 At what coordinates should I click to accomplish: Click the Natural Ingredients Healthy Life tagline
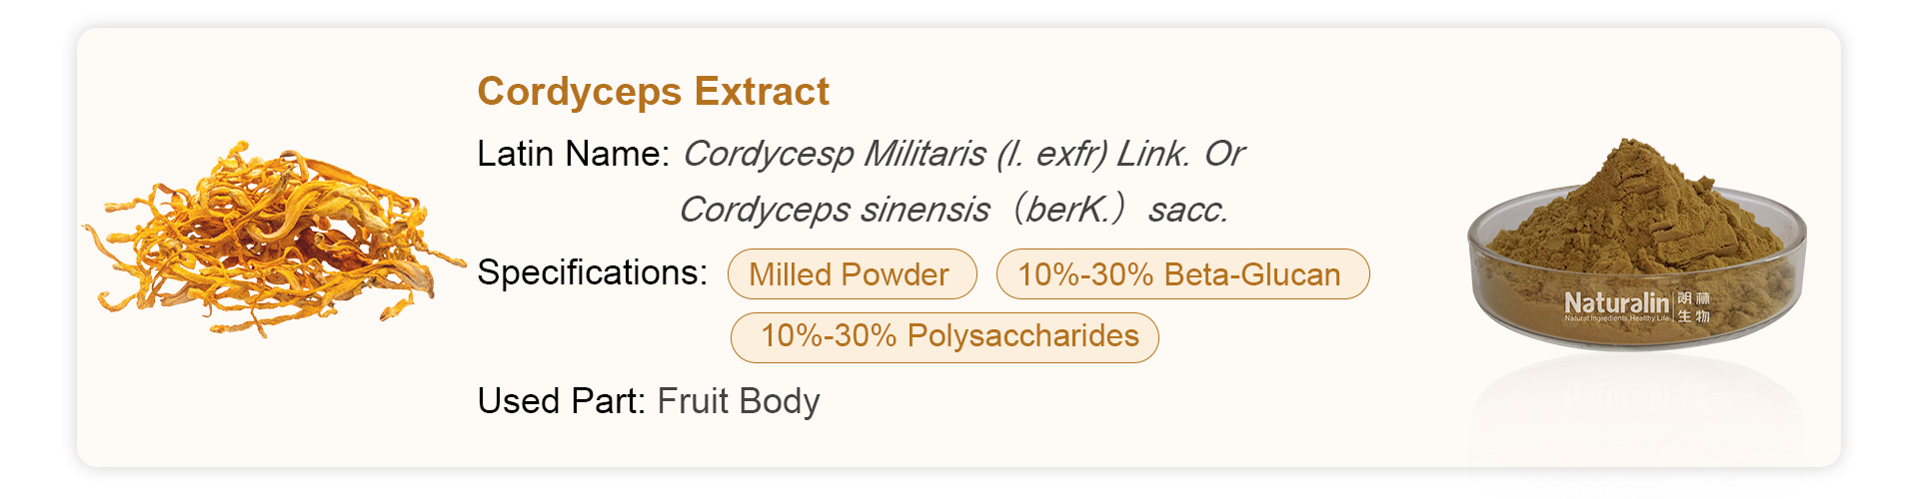1616,319
